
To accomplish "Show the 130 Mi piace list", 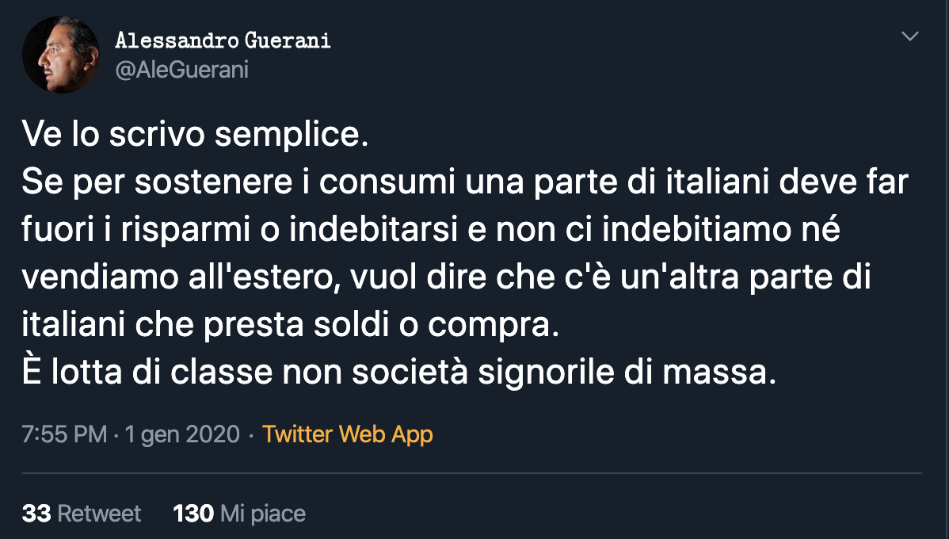I will click(x=239, y=513).
